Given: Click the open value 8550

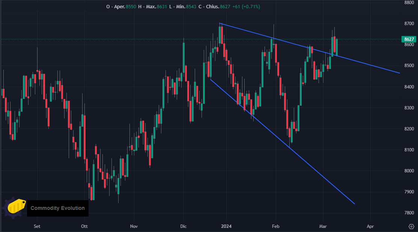Looking at the screenshot, I should pos(131,7).
